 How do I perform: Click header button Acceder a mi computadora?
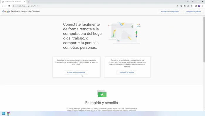pyautogui.click(x=170, y=12)
